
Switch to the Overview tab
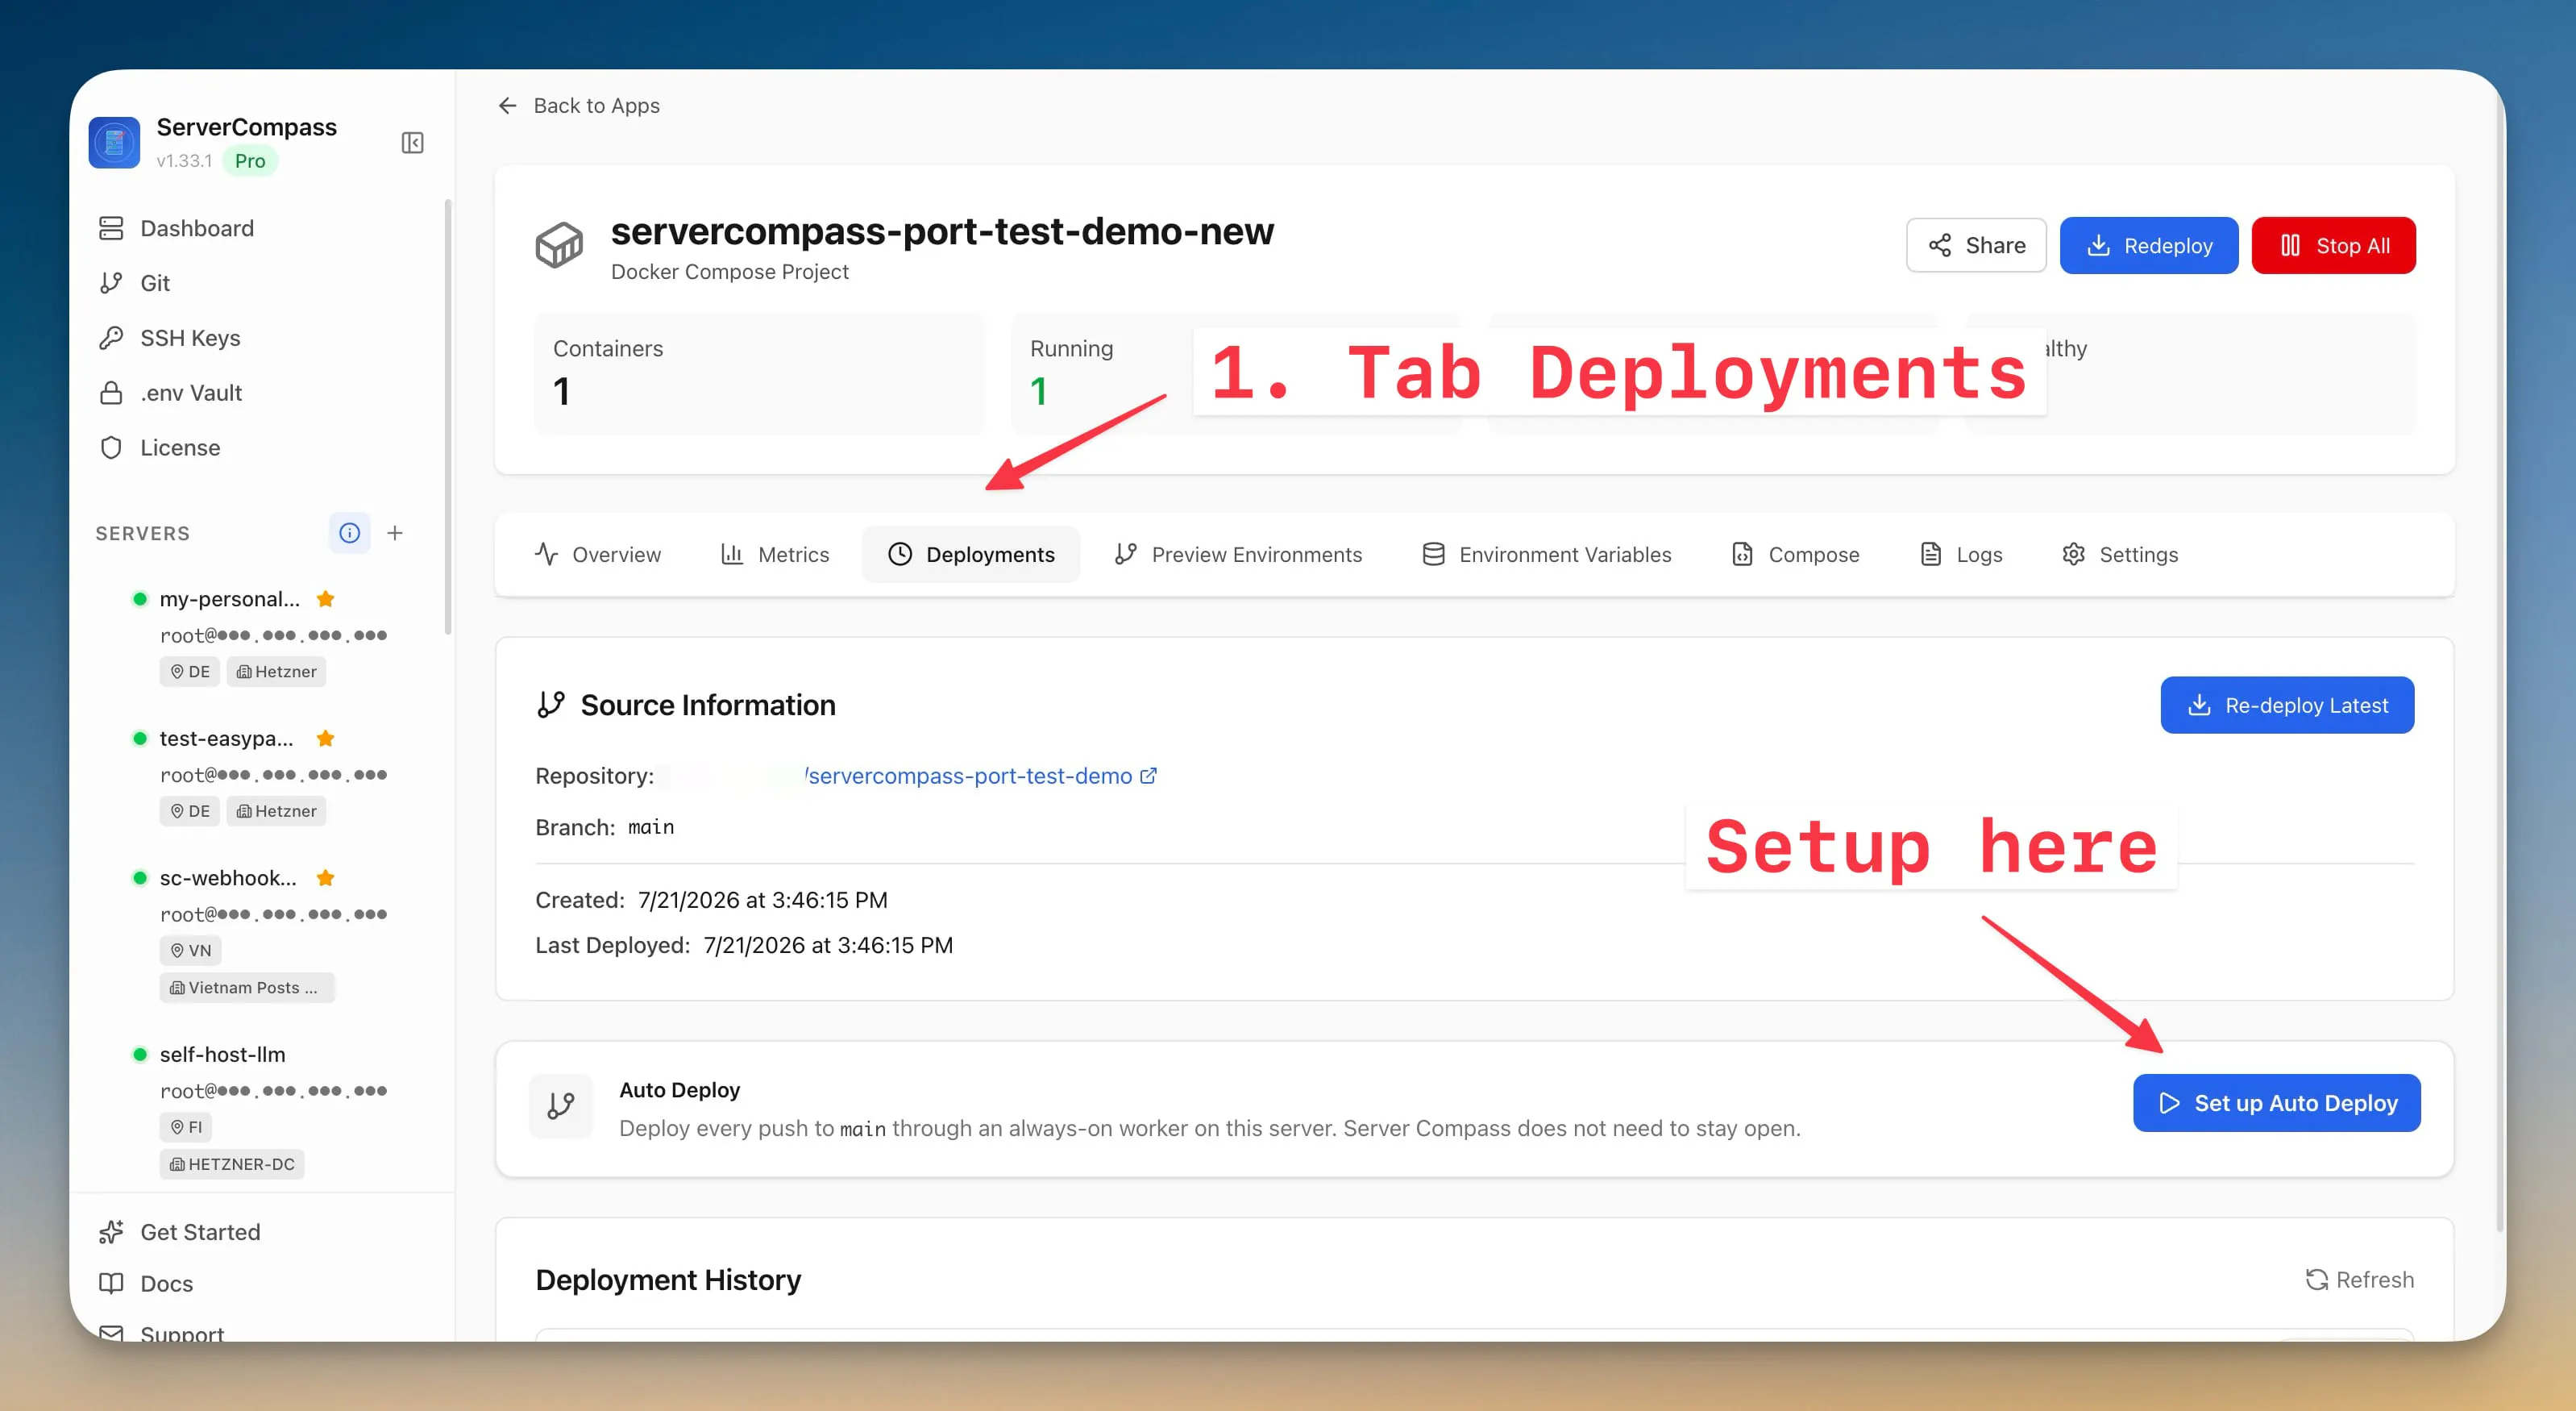598,554
